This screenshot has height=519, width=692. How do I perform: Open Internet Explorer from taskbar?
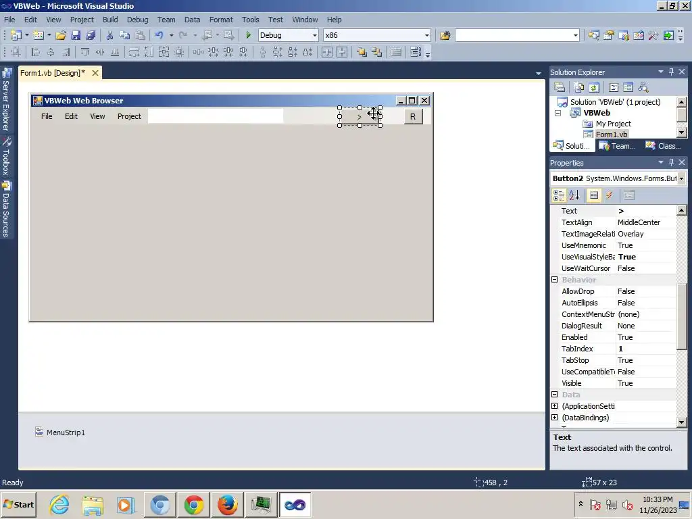(59, 504)
